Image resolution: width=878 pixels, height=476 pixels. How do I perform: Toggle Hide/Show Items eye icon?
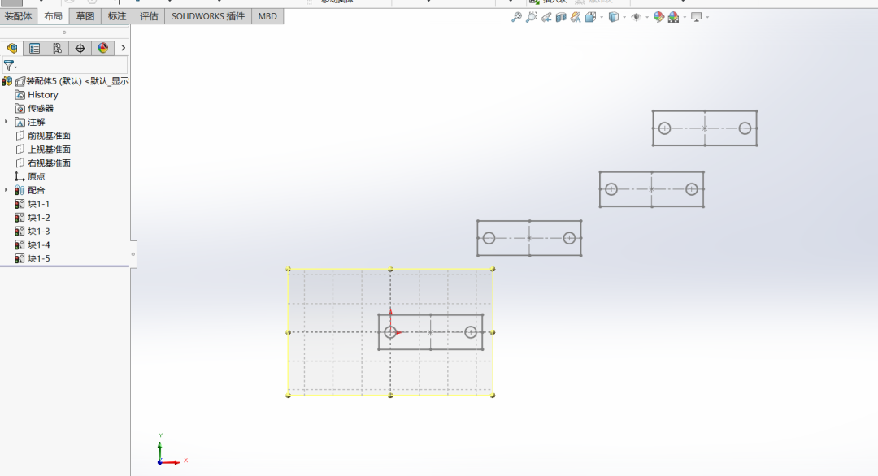(x=636, y=17)
